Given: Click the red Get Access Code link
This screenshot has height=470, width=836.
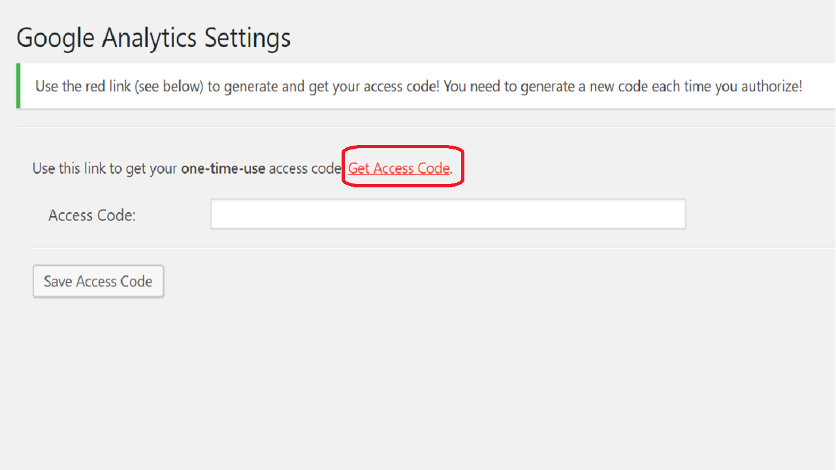Looking at the screenshot, I should (x=398, y=168).
